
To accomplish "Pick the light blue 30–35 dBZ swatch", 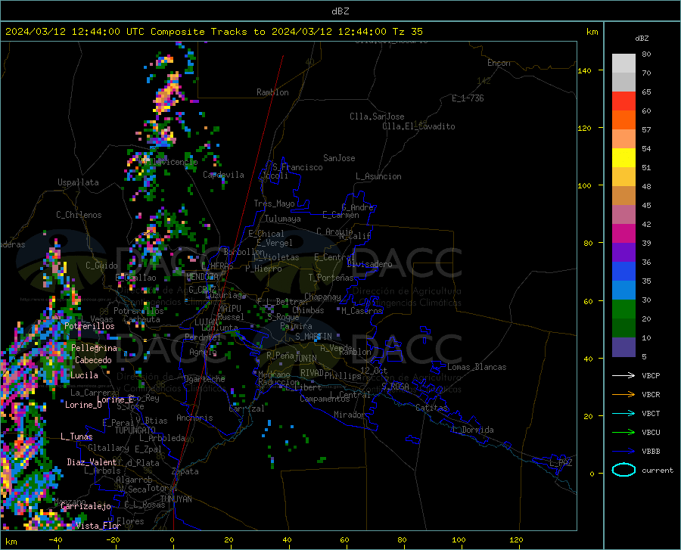I will (623, 291).
